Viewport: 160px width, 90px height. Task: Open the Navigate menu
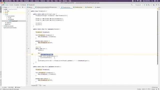26,1
